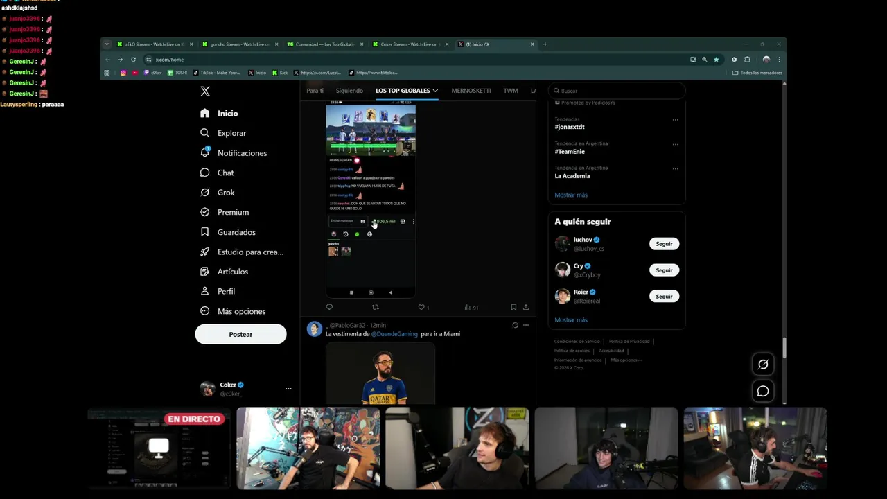This screenshot has height=499, width=887.
Task: Bookmark the phone screenshot post
Action: coord(513,307)
